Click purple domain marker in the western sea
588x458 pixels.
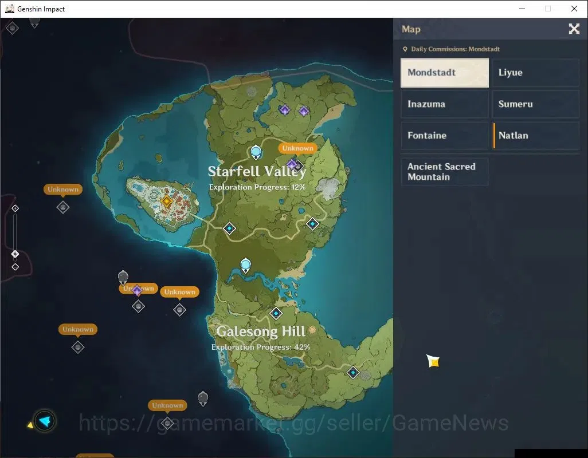click(x=137, y=290)
